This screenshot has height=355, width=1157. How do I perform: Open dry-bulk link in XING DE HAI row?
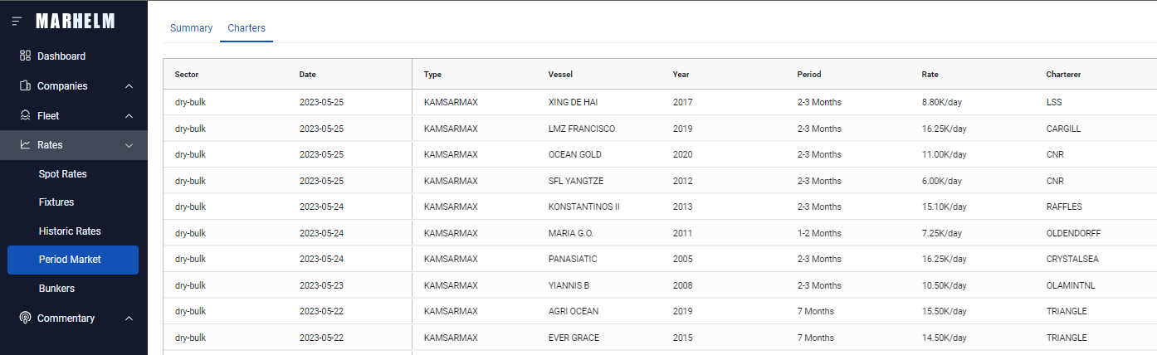pos(190,103)
